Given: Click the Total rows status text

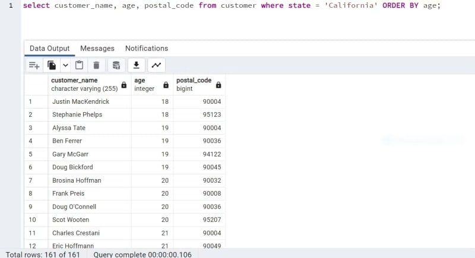Looking at the screenshot, I should 43,254.
